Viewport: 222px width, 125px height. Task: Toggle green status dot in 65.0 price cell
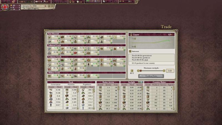tap(72, 54)
